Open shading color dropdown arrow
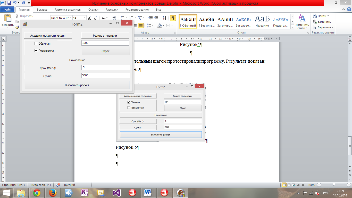The image size is (352, 198). pos(163,26)
